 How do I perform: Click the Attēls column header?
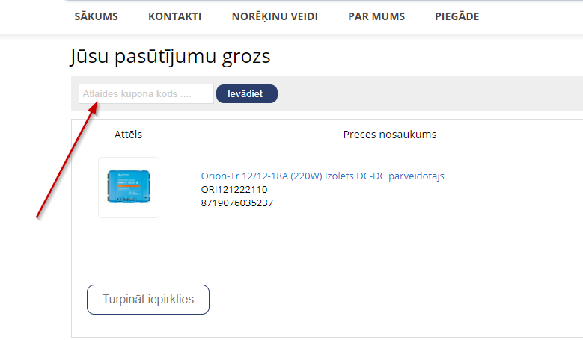pyautogui.click(x=129, y=135)
